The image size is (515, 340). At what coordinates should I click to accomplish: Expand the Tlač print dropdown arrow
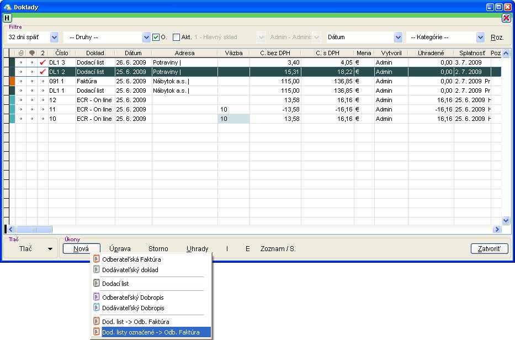(50, 249)
